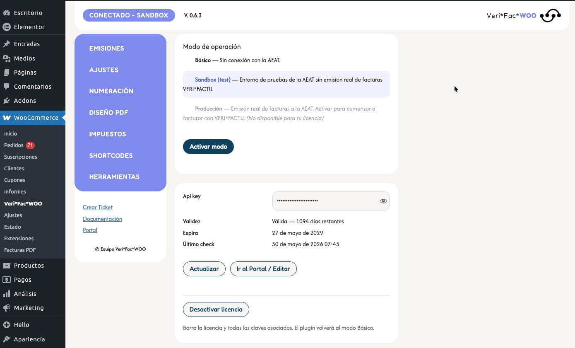Click the Páginas pages icon

(7, 72)
